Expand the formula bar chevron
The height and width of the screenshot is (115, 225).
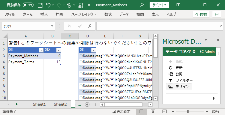point(221,26)
